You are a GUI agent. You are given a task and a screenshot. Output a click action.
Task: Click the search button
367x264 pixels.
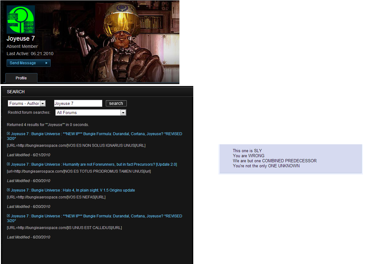(x=116, y=103)
